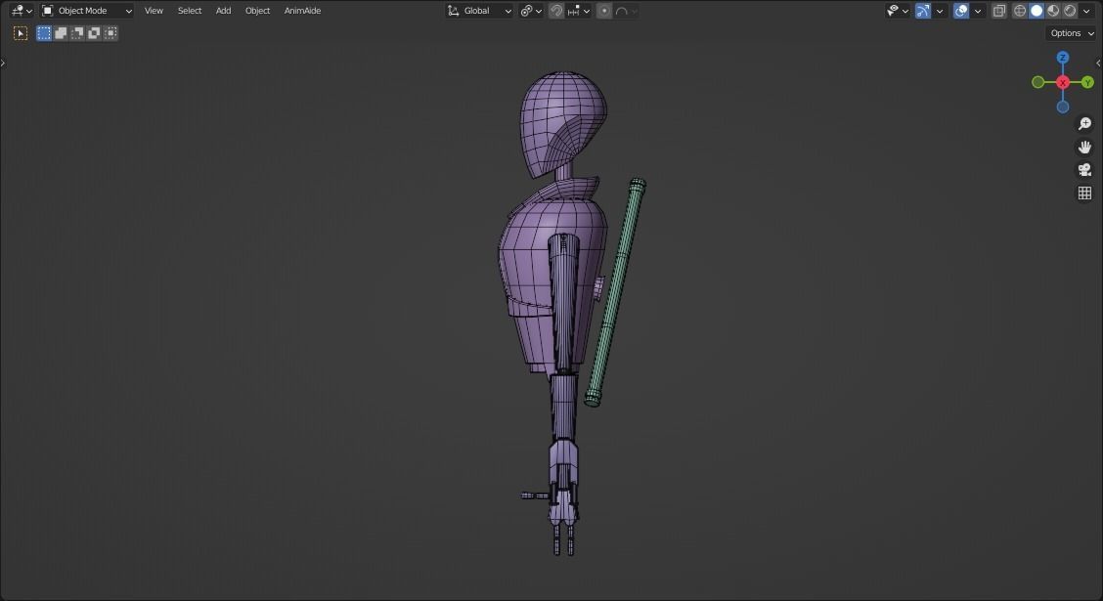
Task: Select the green cylinder staff object
Action: coord(617,292)
